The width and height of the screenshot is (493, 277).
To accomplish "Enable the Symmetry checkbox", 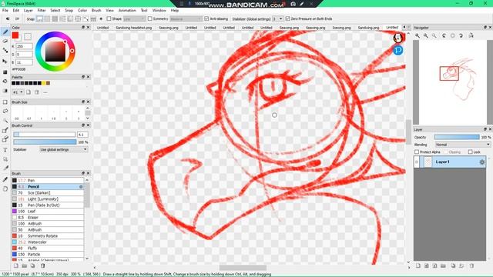I will (x=150, y=18).
